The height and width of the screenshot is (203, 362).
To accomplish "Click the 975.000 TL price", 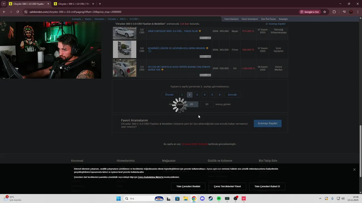I will click(248, 31).
